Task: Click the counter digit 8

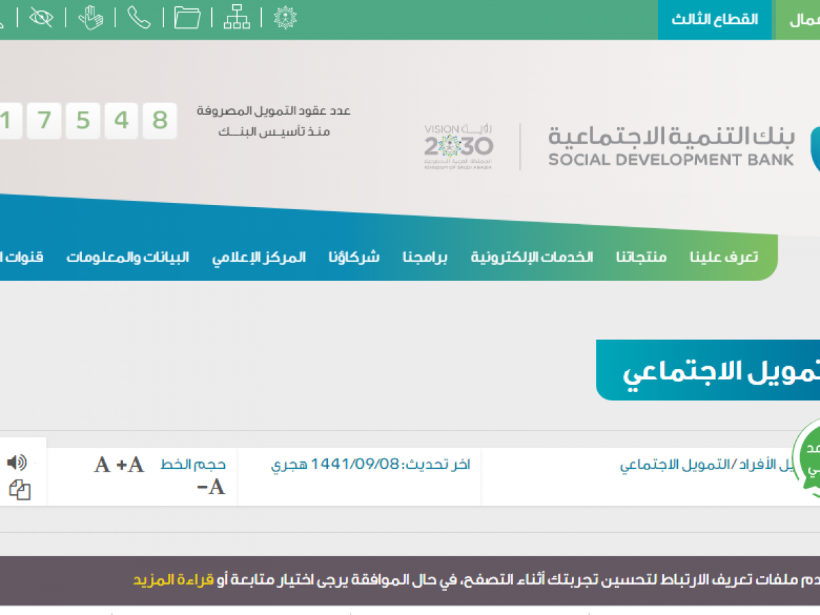Action: 160,121
